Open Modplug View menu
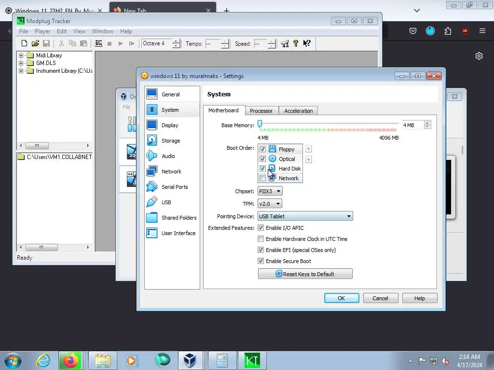Image resolution: width=494 pixels, height=370 pixels. coord(80,31)
